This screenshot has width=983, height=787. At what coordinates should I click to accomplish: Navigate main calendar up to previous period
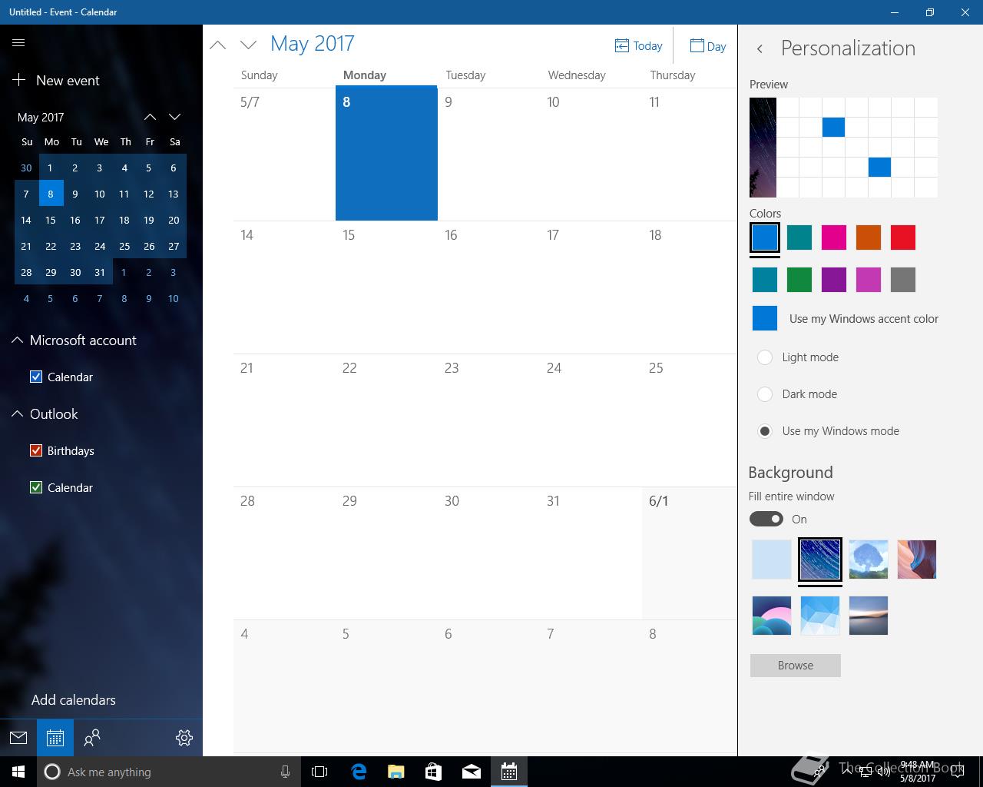[218, 45]
